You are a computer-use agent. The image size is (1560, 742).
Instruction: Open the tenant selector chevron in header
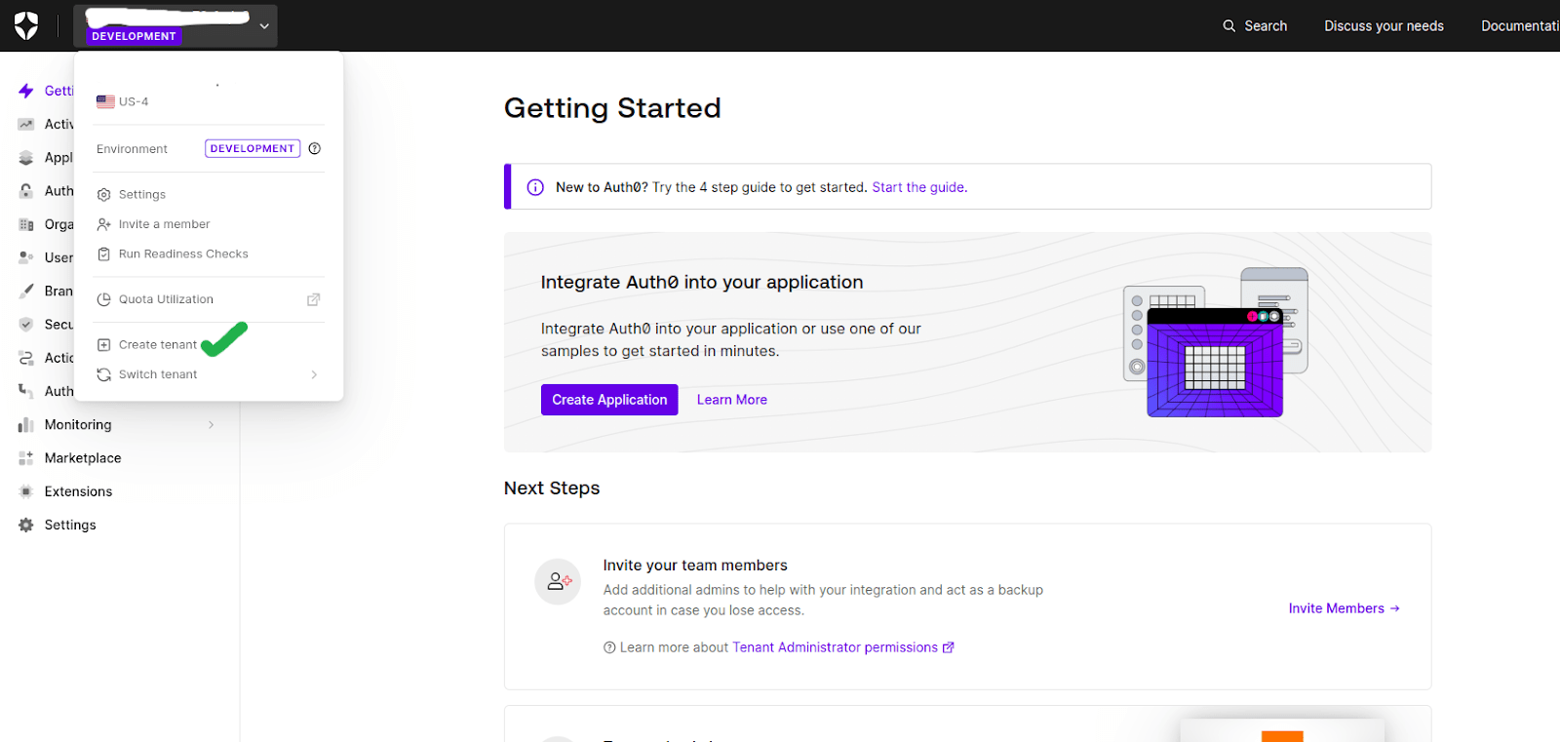pyautogui.click(x=264, y=26)
